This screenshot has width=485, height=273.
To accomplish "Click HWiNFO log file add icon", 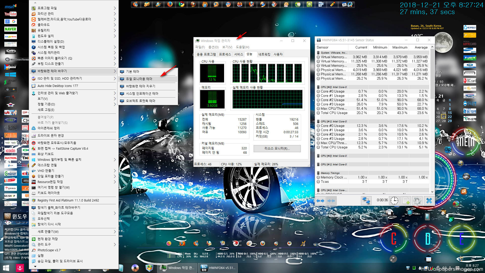I will click(x=406, y=201).
